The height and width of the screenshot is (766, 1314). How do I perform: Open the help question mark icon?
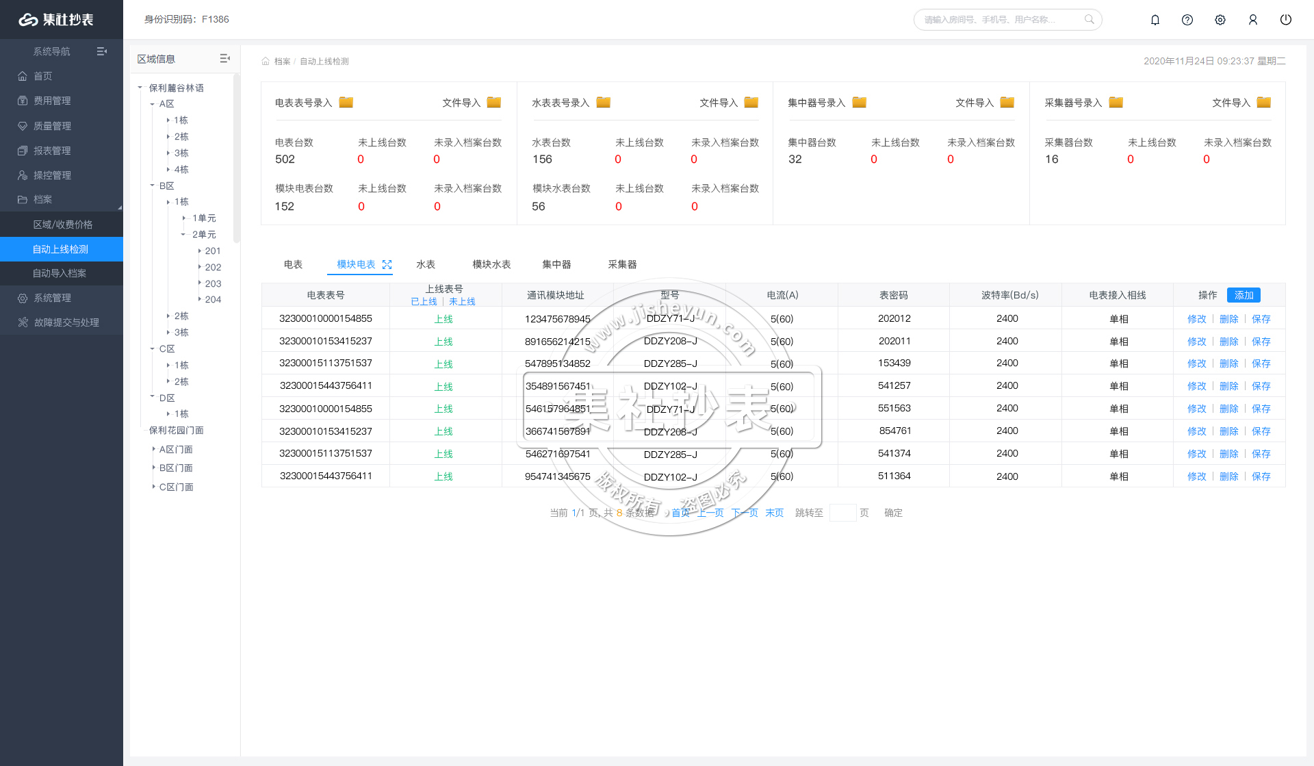click(x=1187, y=20)
